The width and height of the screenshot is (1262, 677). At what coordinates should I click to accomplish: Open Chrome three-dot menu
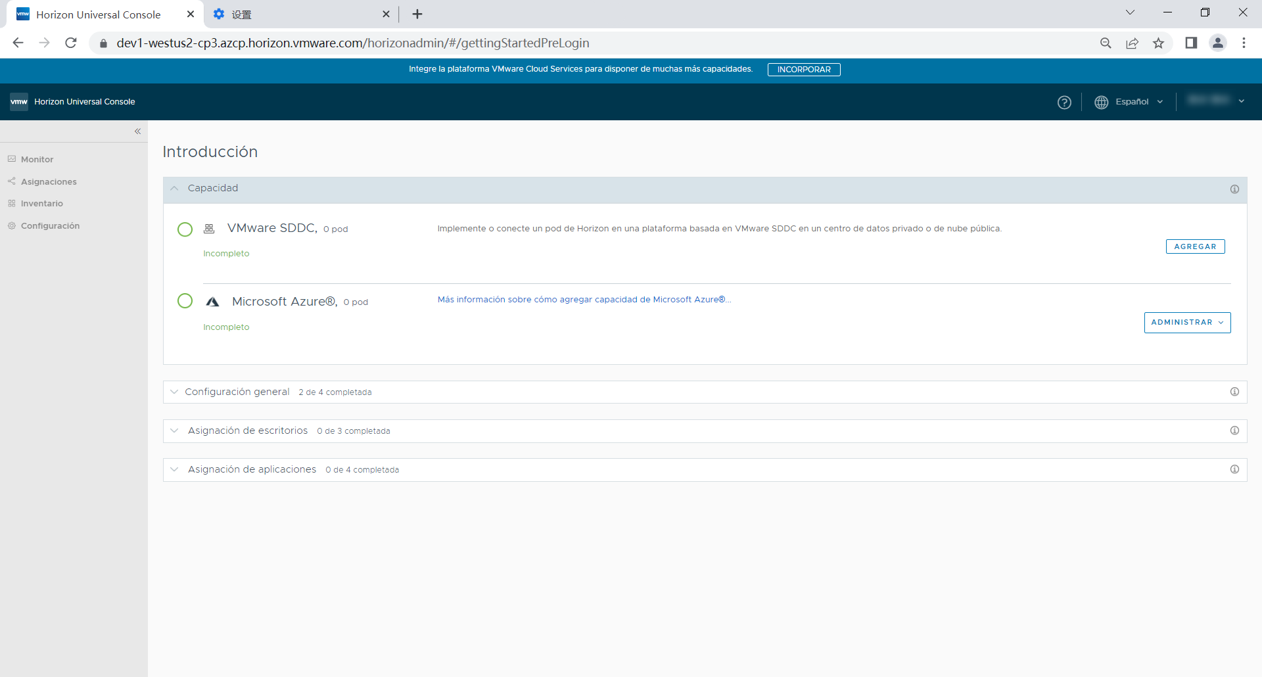(1244, 43)
